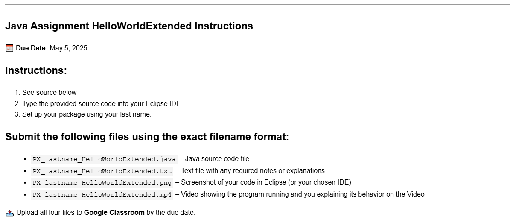This screenshot has height=223, width=510.
Task: Click the "Submit the following files" heading
Action: 147,137
